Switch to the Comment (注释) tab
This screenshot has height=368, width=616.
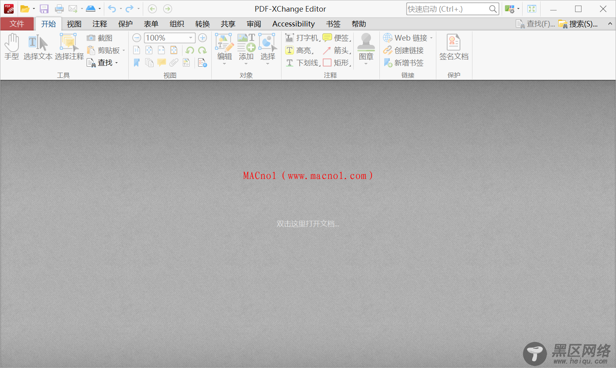tap(100, 24)
